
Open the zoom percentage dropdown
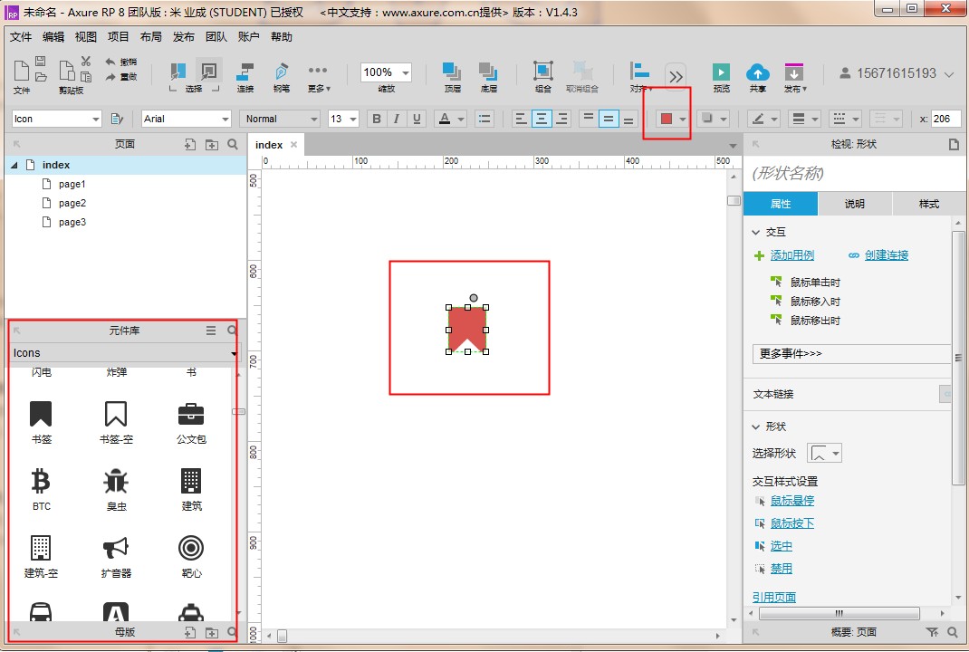(x=402, y=72)
